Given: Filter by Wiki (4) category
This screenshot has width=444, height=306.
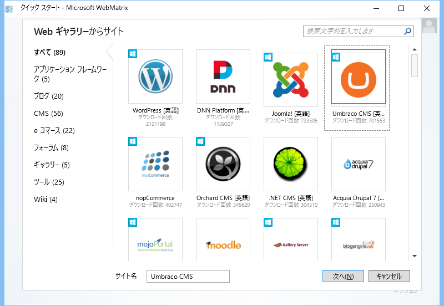Looking at the screenshot, I should (x=46, y=200).
